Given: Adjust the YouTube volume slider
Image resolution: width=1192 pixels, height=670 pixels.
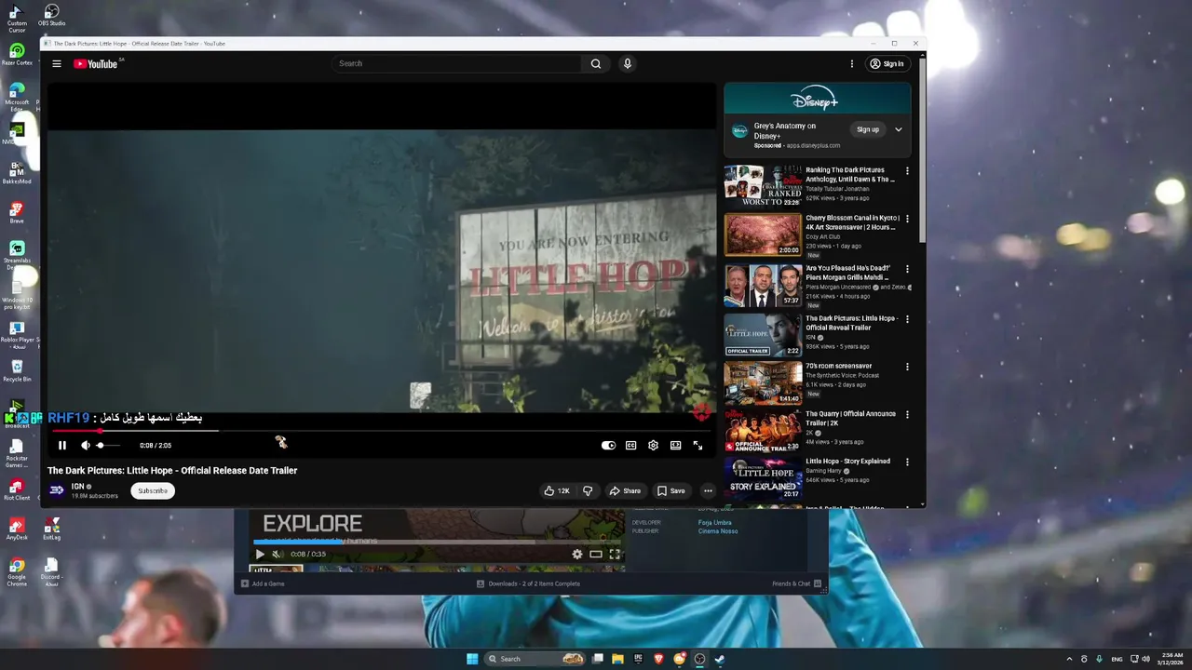Looking at the screenshot, I should click(109, 446).
